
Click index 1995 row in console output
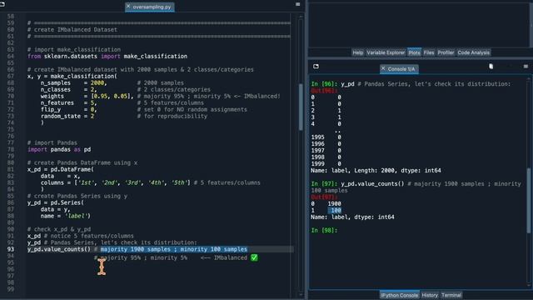pos(326,137)
